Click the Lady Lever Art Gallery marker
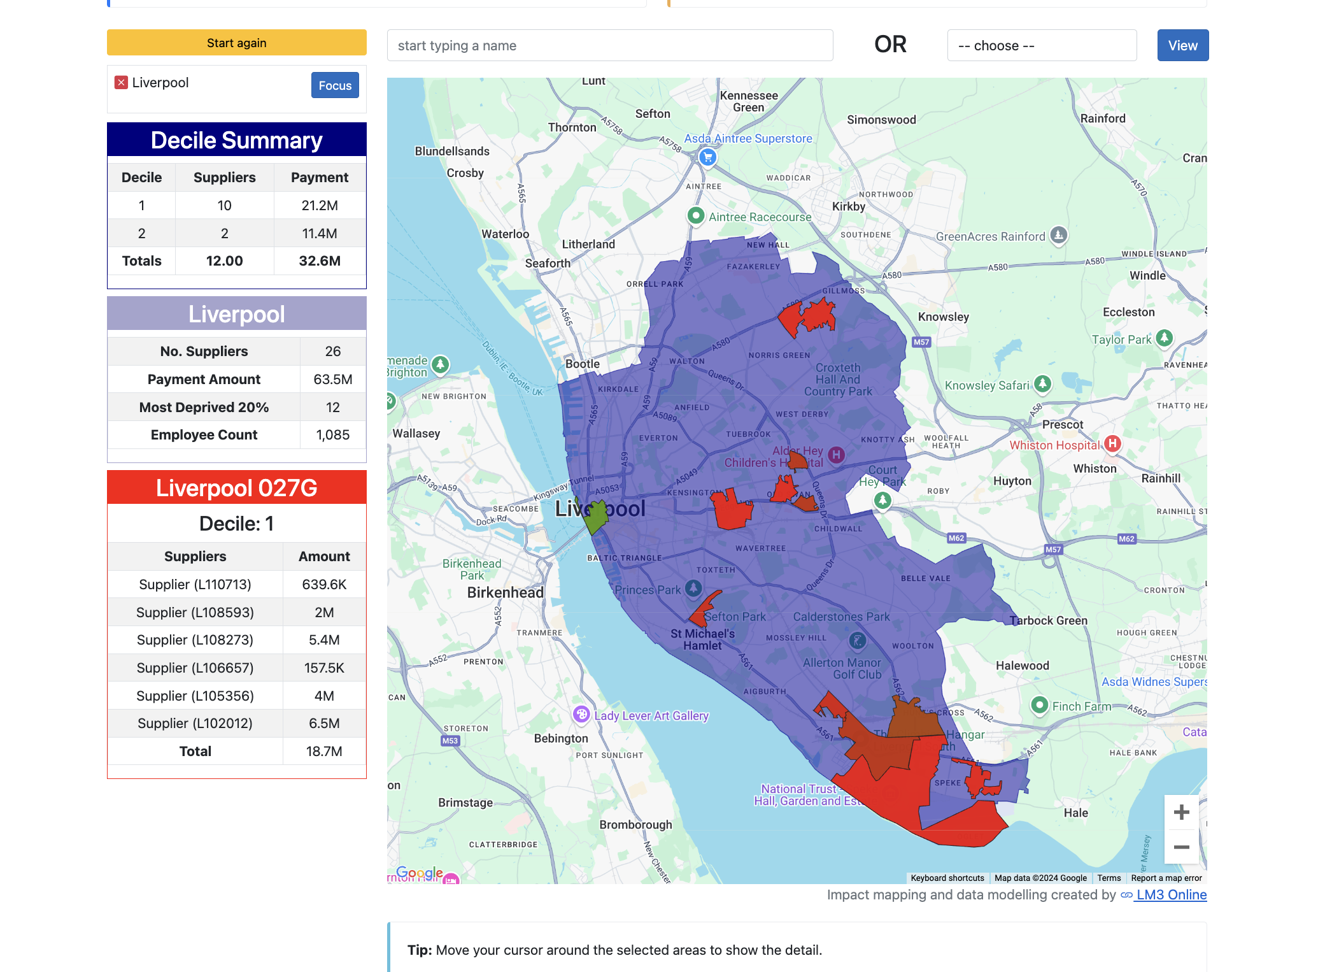The width and height of the screenshot is (1332, 972). (x=581, y=714)
